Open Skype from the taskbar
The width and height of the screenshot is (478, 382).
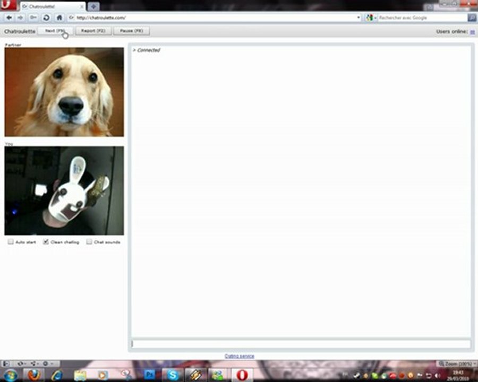173,375
